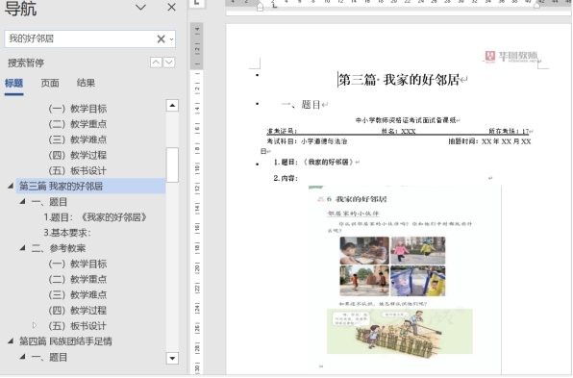Jump to the next search result
This screenshot has height=378, width=573.
pyautogui.click(x=169, y=63)
